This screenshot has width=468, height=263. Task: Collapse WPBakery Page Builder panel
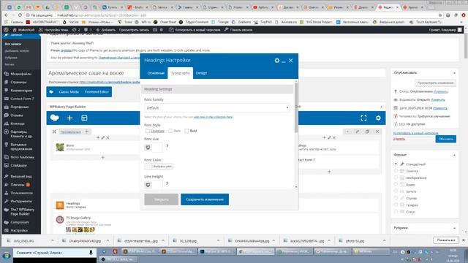pos(381,107)
